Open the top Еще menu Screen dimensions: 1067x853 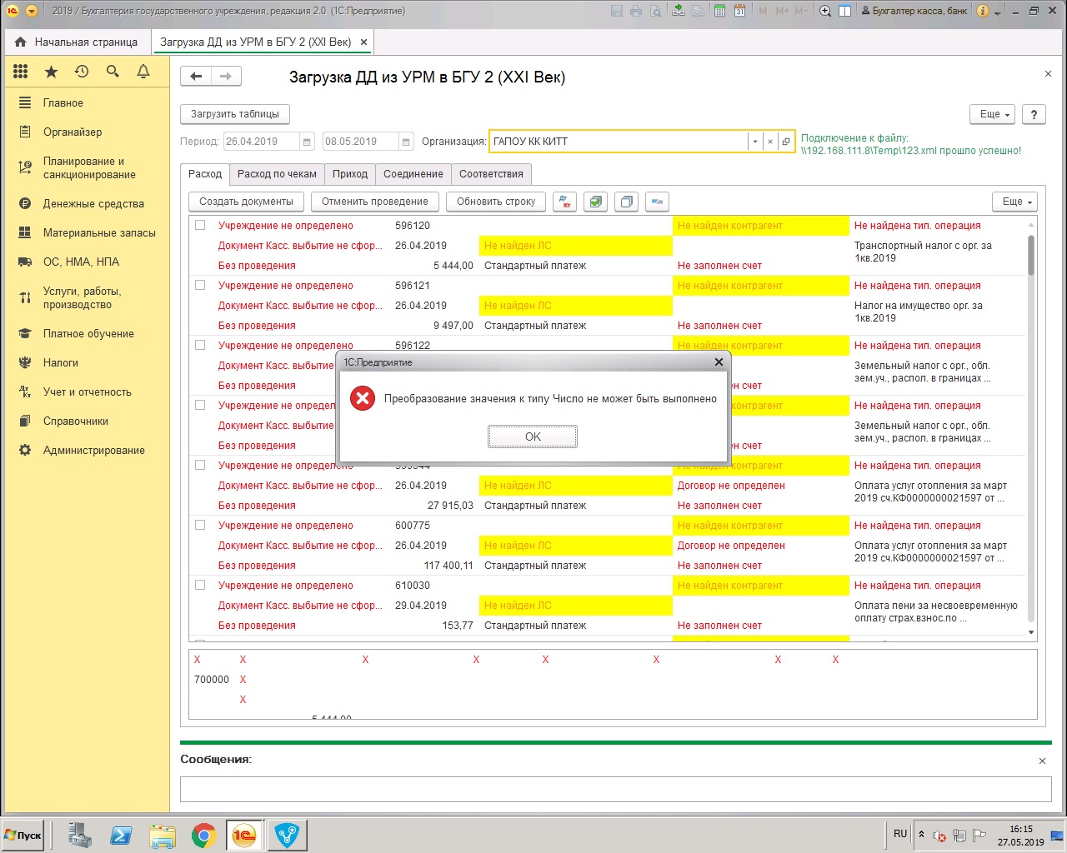[993, 114]
